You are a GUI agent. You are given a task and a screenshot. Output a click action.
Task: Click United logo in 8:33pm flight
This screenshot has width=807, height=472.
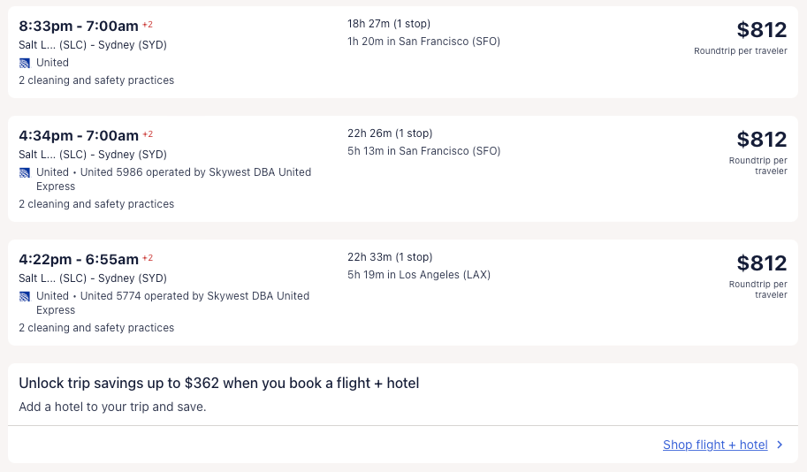(25, 63)
